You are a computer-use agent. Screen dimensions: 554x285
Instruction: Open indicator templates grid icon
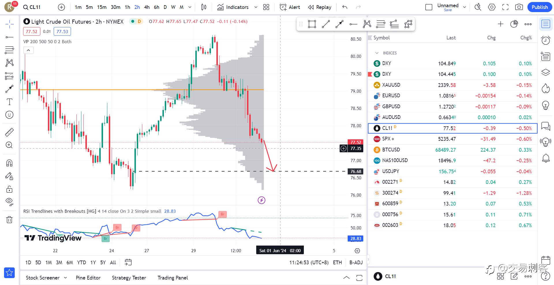(x=266, y=7)
